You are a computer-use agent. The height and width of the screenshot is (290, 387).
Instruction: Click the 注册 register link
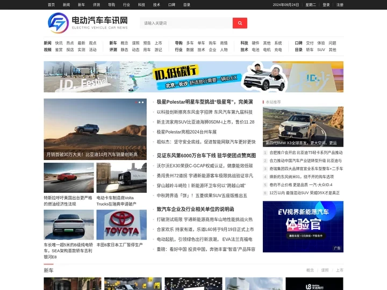pos(340,5)
